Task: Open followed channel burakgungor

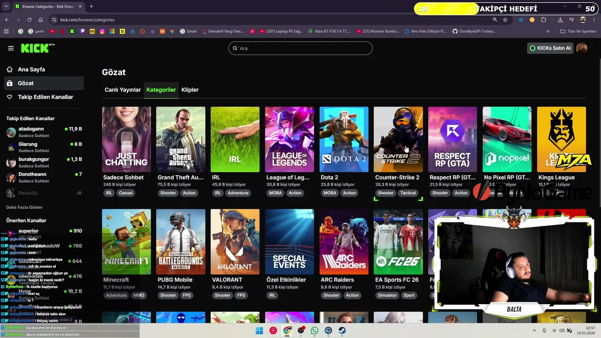Action: coord(44,162)
